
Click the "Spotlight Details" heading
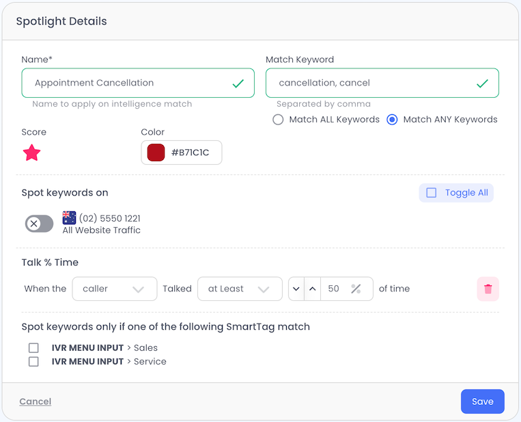tap(61, 21)
